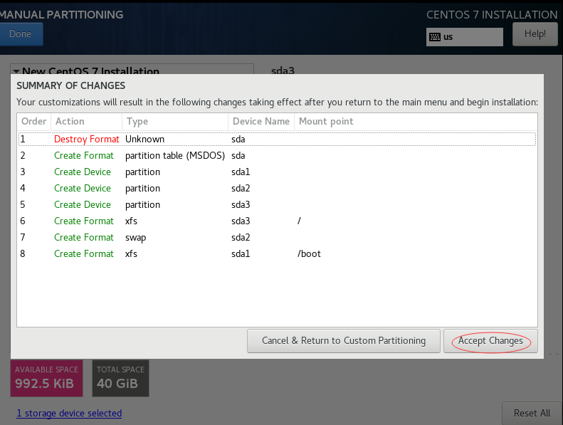This screenshot has height=425, width=563.
Task: Select the row with /boot mount point
Action: 277,253
